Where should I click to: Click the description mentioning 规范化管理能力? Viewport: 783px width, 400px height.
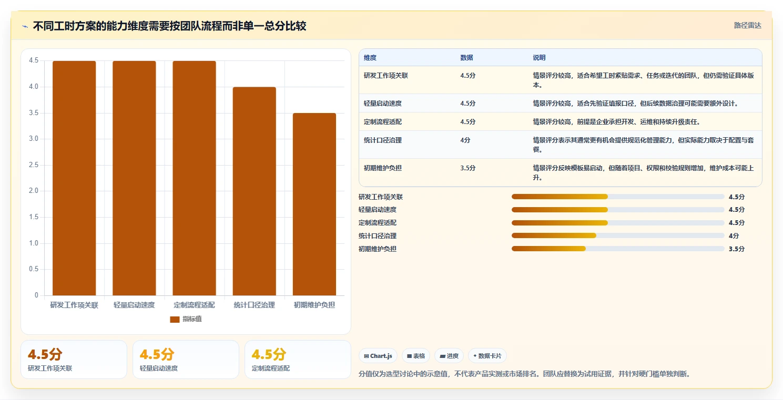pyautogui.click(x=644, y=145)
